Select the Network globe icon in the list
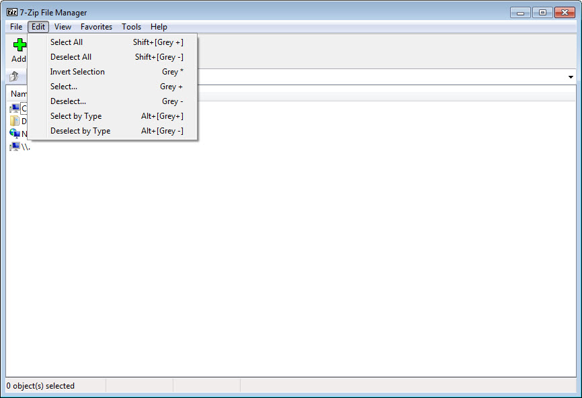Screen dimensions: 582x398 click(15, 134)
